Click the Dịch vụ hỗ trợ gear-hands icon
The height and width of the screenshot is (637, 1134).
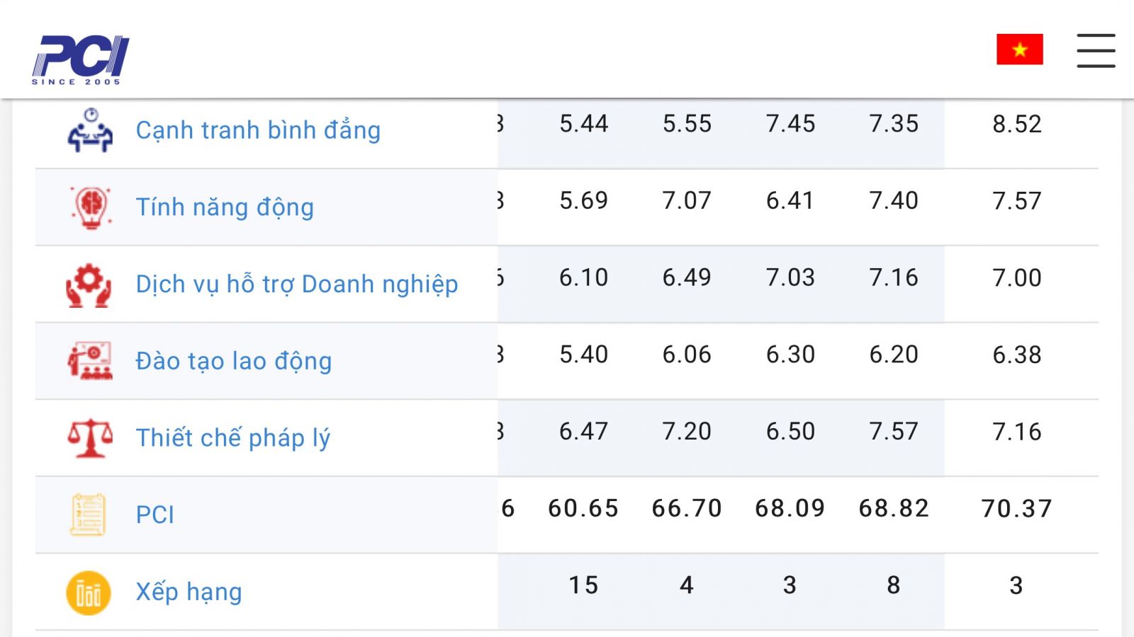(89, 285)
